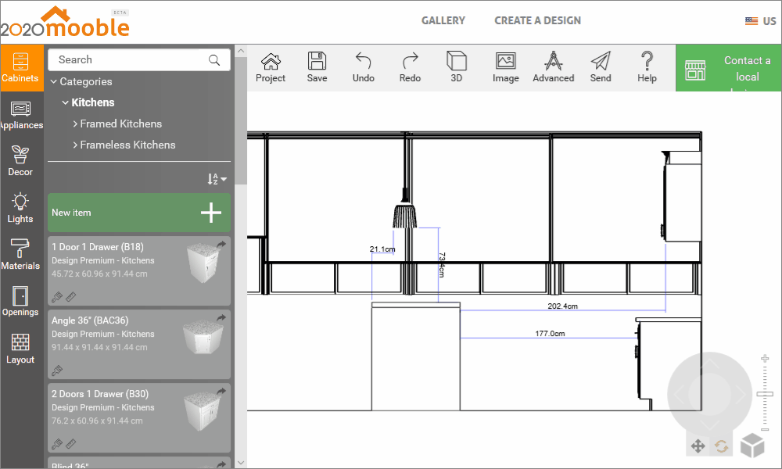Select the island cabinet in elevation view
Viewport: 782px width, 469px height.
[415, 358]
